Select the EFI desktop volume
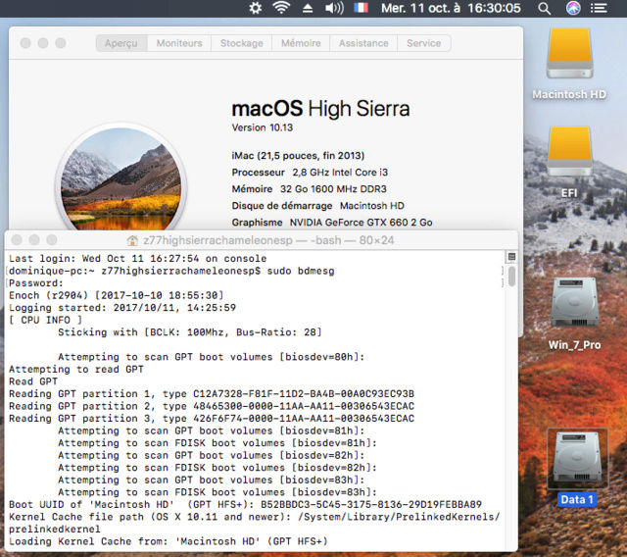 tap(569, 162)
